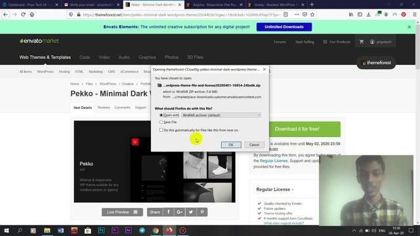Open the Reviews tab

pos(104,108)
